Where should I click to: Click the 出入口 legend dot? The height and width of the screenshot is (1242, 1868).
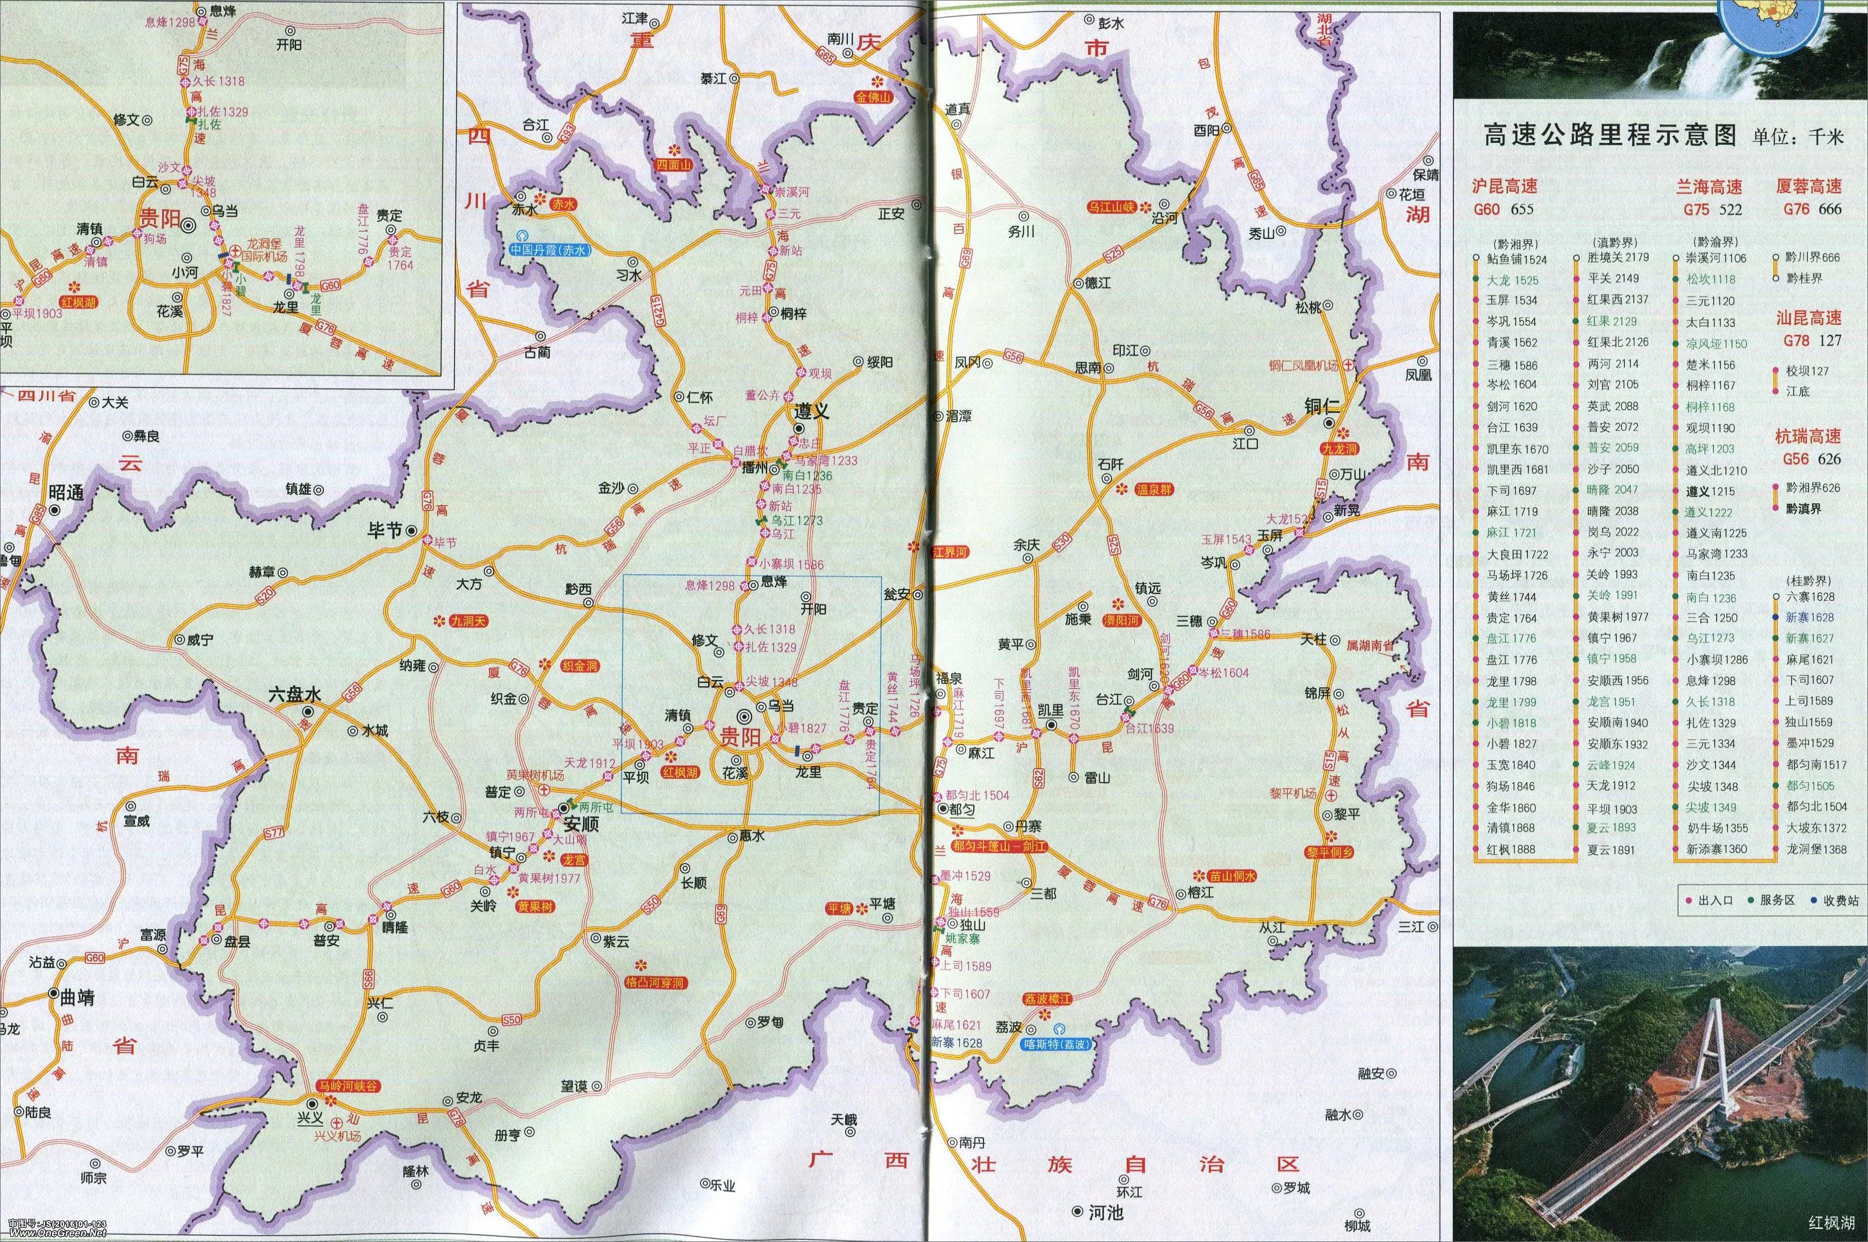click(x=1688, y=901)
